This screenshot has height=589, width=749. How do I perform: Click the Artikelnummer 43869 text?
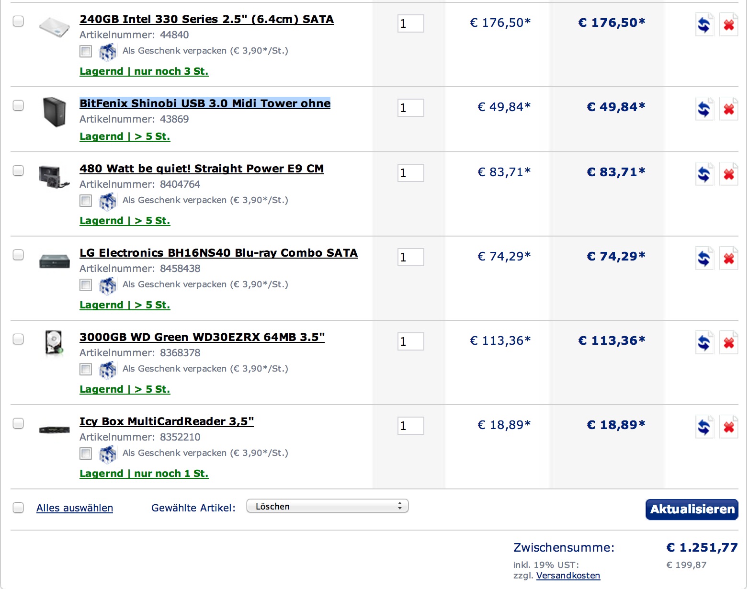[134, 119]
